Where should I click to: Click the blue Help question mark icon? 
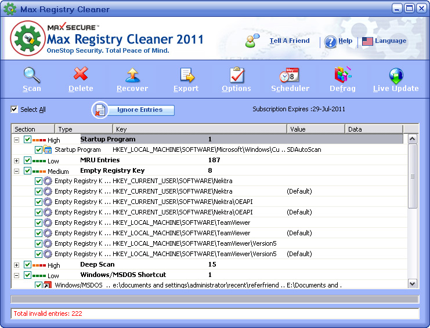[330, 42]
